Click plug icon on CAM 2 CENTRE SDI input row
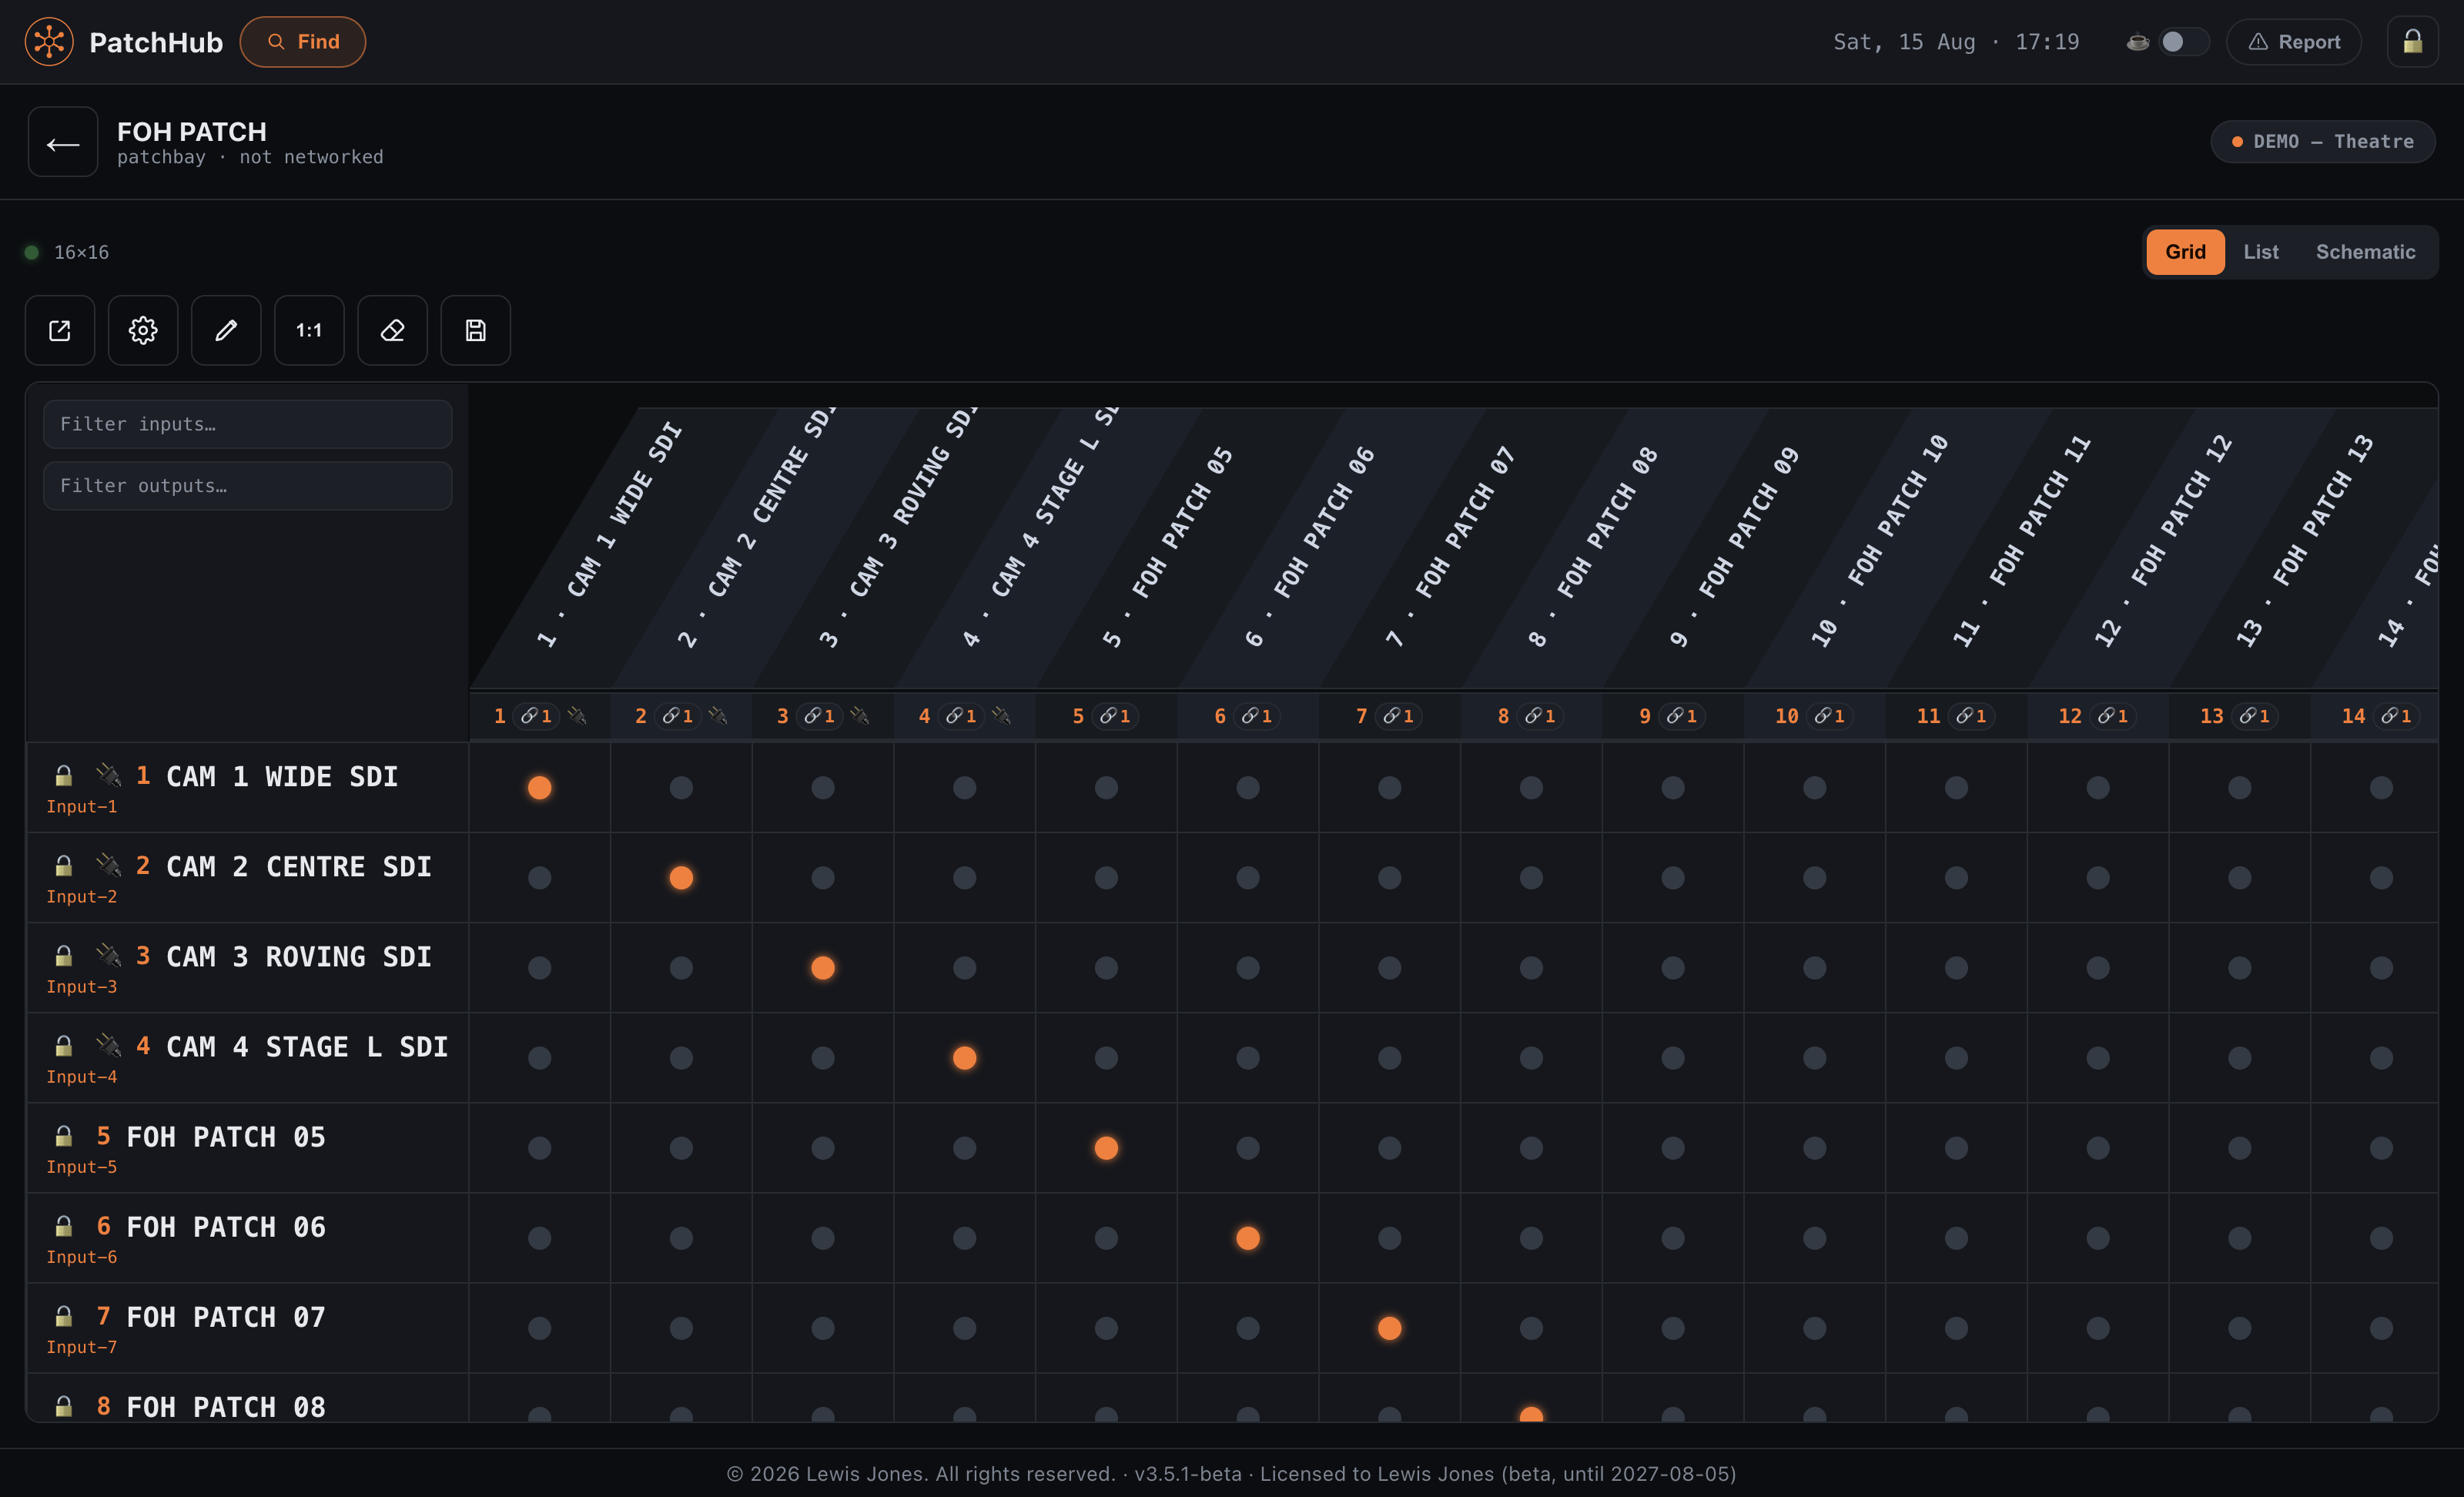 click(108, 865)
